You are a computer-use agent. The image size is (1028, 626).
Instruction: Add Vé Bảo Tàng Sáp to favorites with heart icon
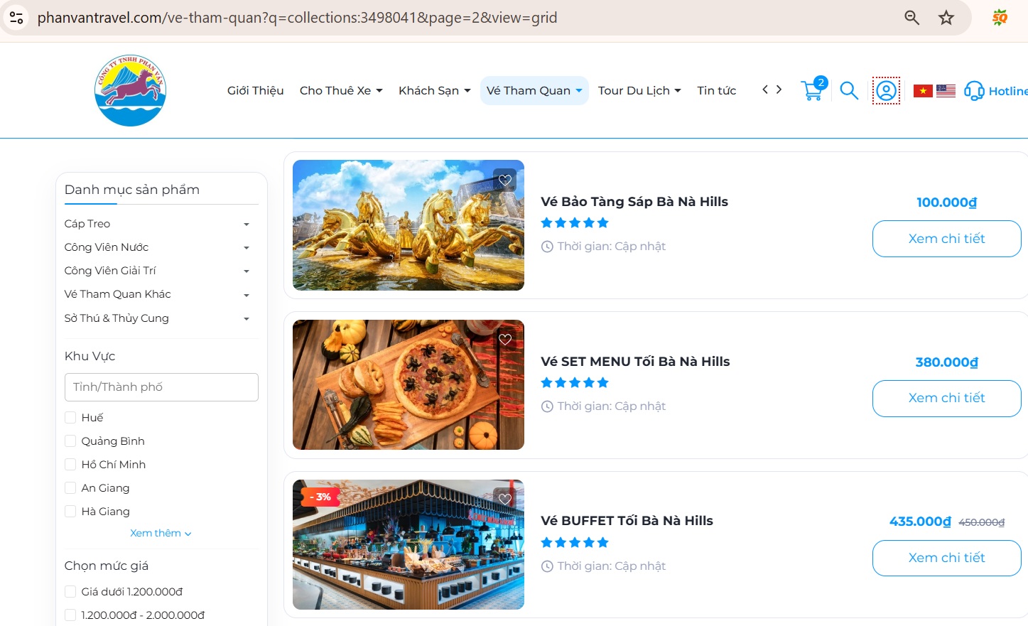click(504, 180)
